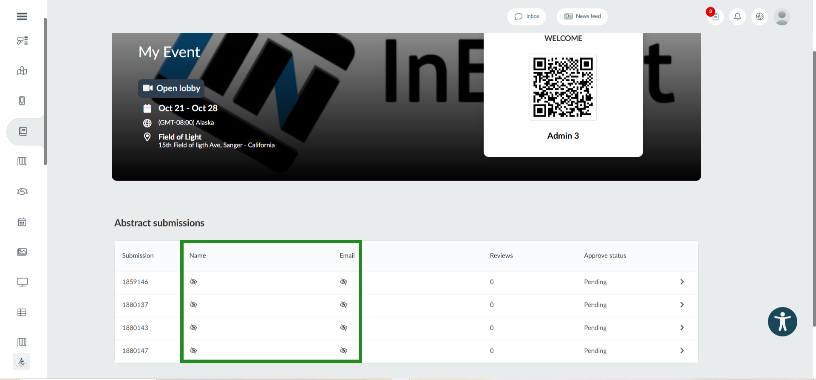This screenshot has width=816, height=380.
Task: Toggle hidden name eye icon for 1880137
Action: (x=193, y=305)
